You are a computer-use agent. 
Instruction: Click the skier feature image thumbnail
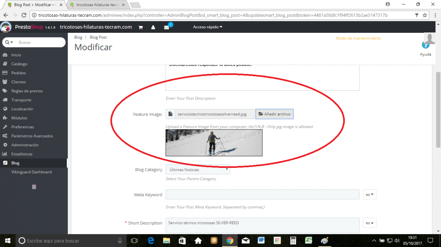(214, 143)
